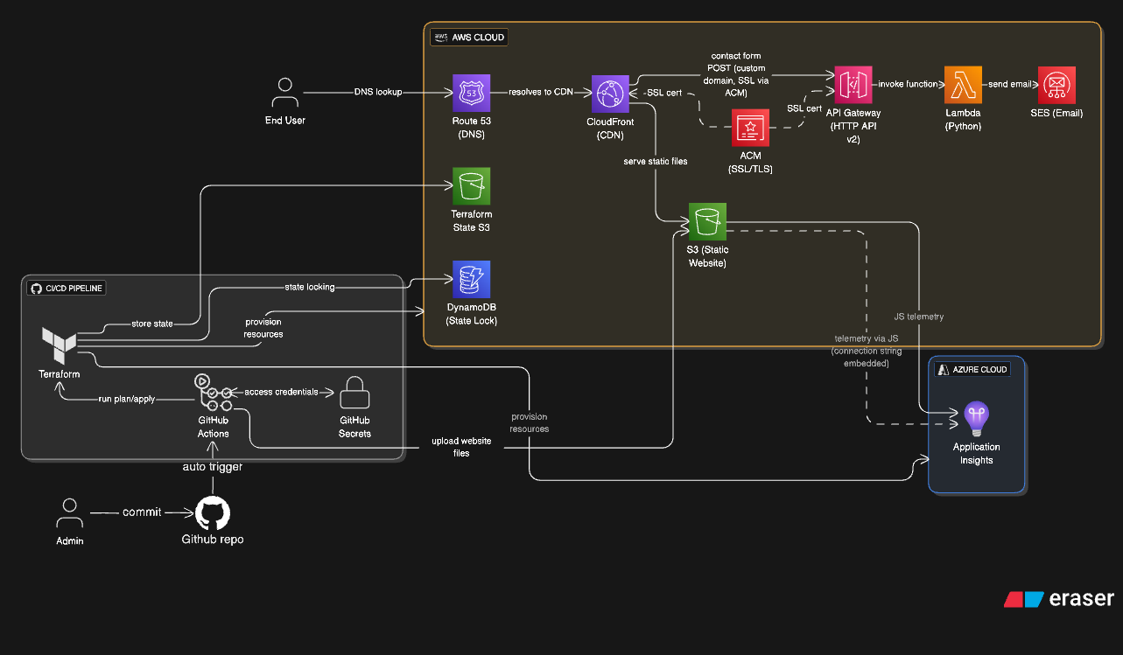
Task: Click the 'auto trigger' label
Action: click(x=213, y=466)
